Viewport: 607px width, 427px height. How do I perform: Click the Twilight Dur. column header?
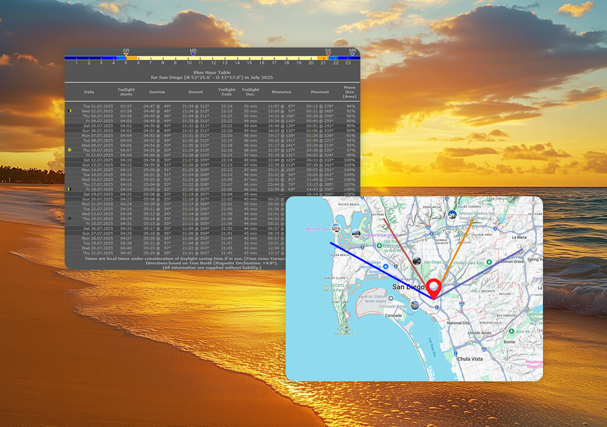coord(251,92)
